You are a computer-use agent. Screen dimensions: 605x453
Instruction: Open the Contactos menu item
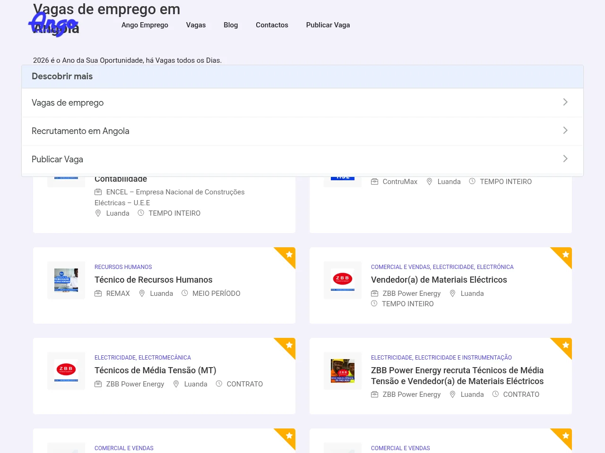(272, 25)
